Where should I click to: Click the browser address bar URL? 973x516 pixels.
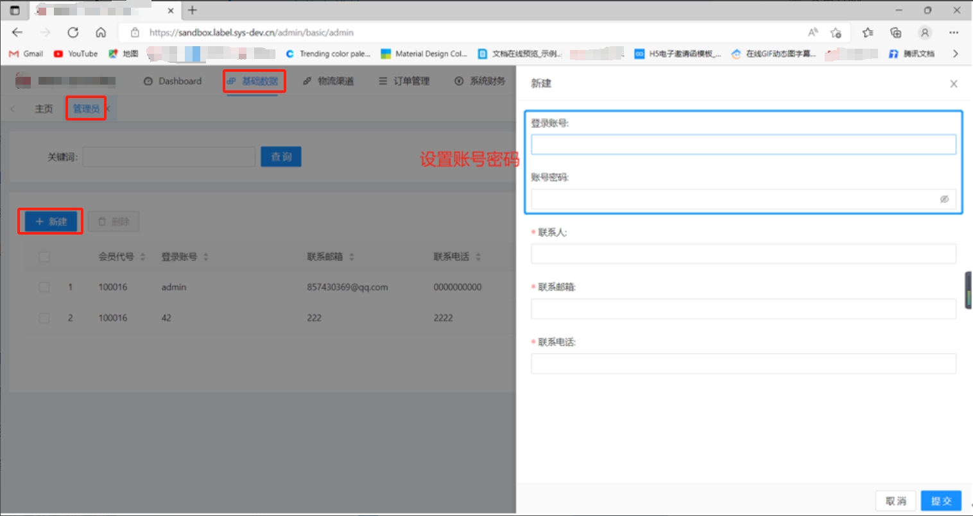(251, 33)
